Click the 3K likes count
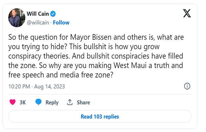This screenshot has width=206, height=132. click(x=23, y=102)
